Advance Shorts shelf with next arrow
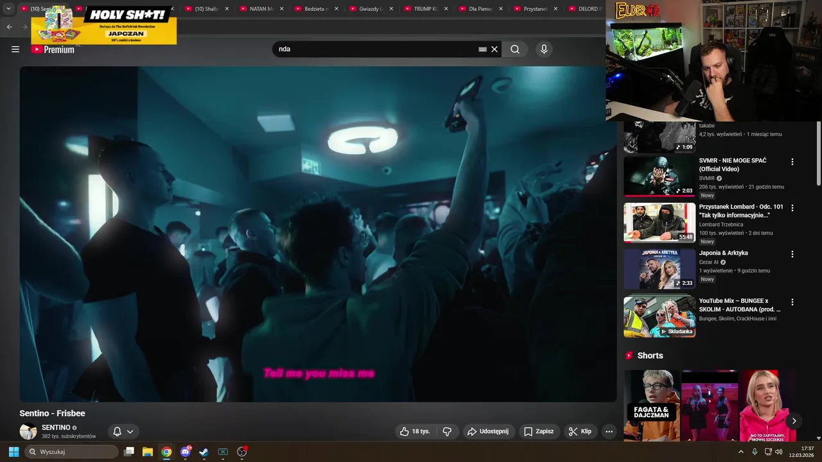 point(794,421)
